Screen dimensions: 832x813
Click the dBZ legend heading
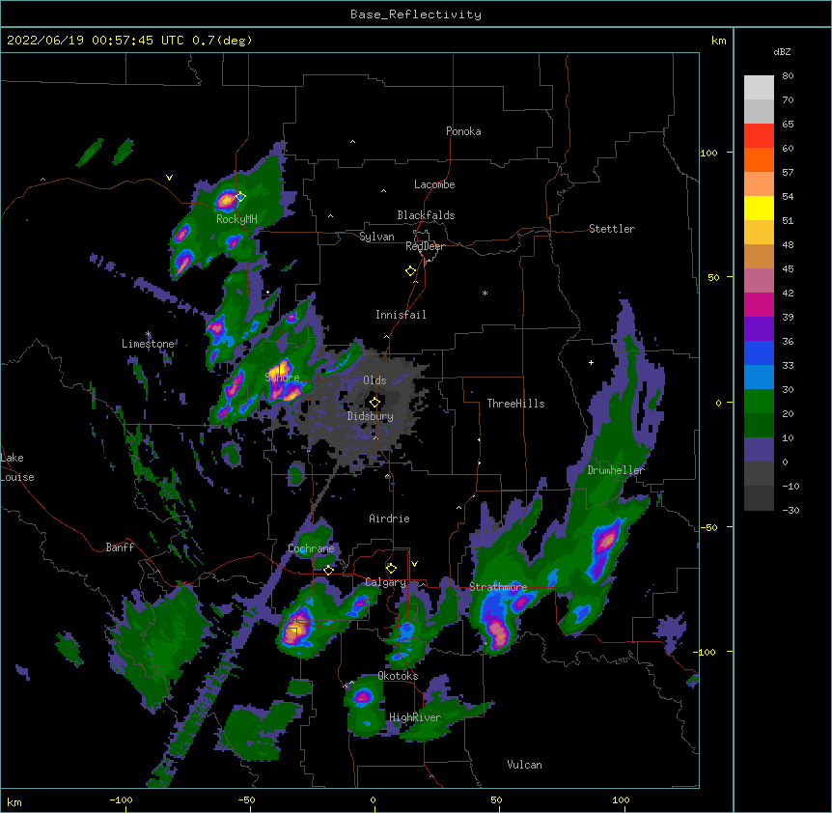click(x=782, y=51)
